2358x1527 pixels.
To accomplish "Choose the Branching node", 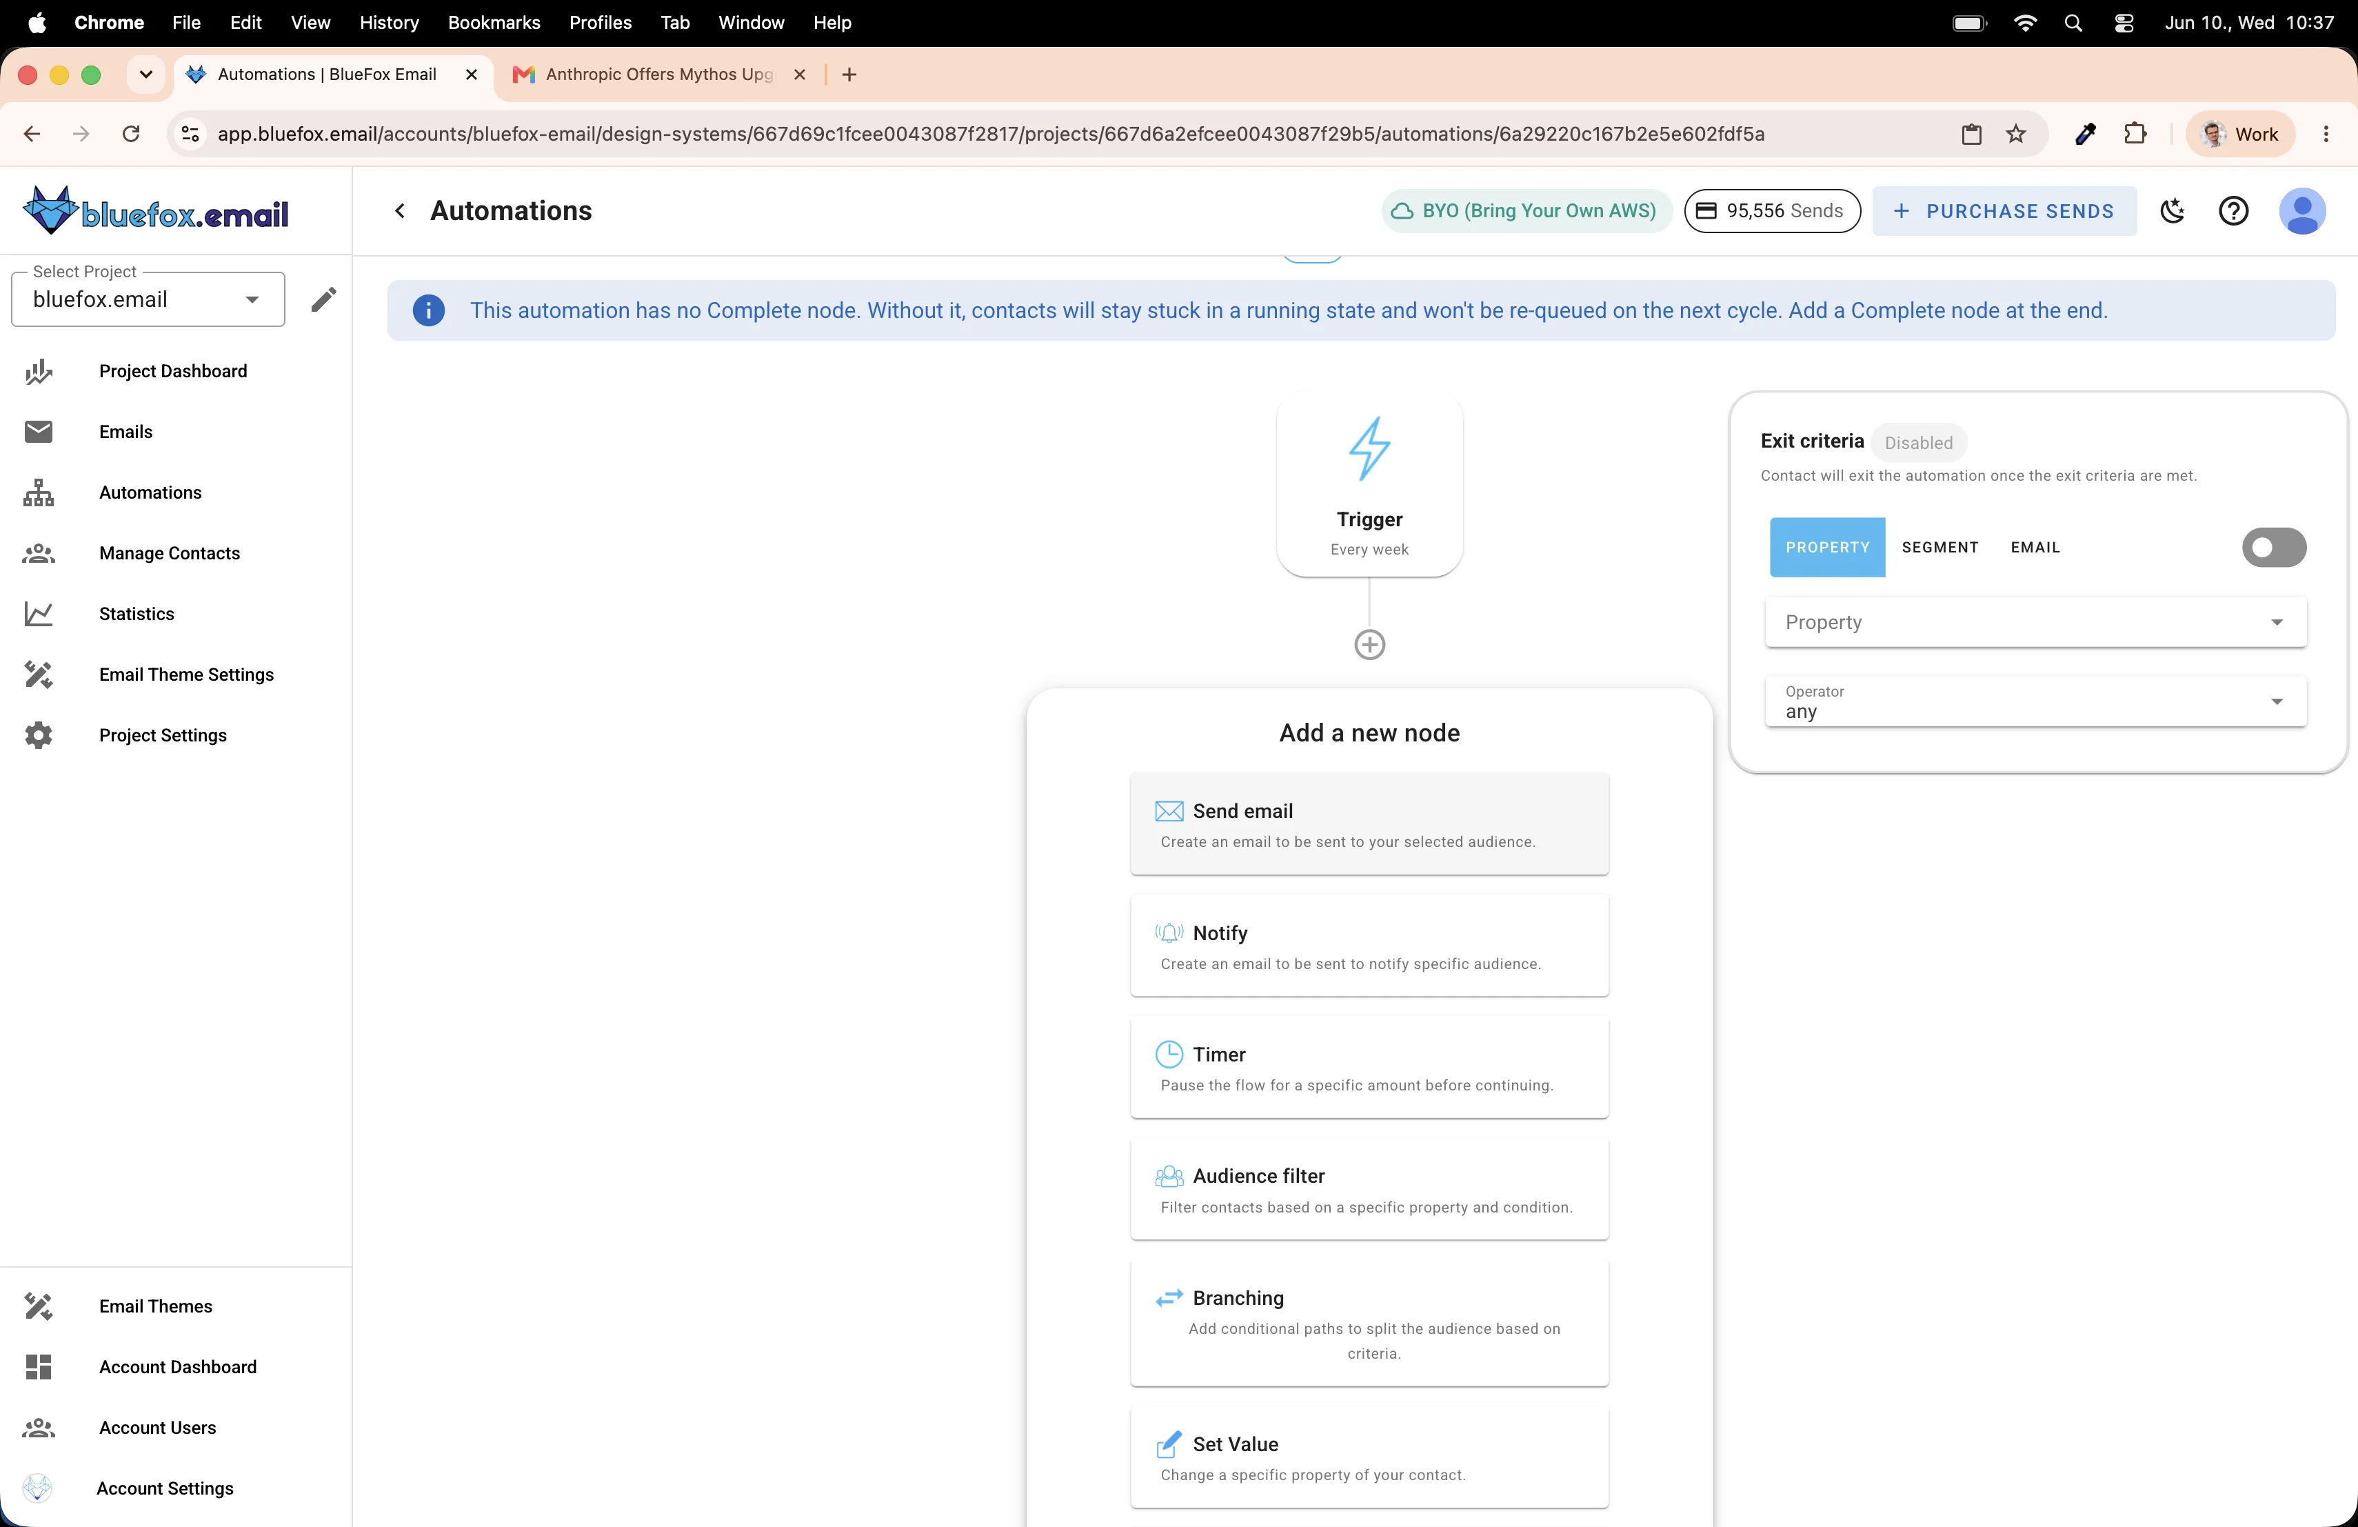I will [x=1369, y=1324].
